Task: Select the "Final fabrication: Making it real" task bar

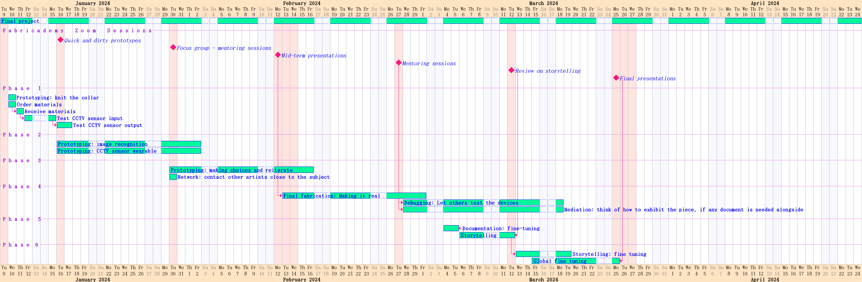Action: click(354, 195)
